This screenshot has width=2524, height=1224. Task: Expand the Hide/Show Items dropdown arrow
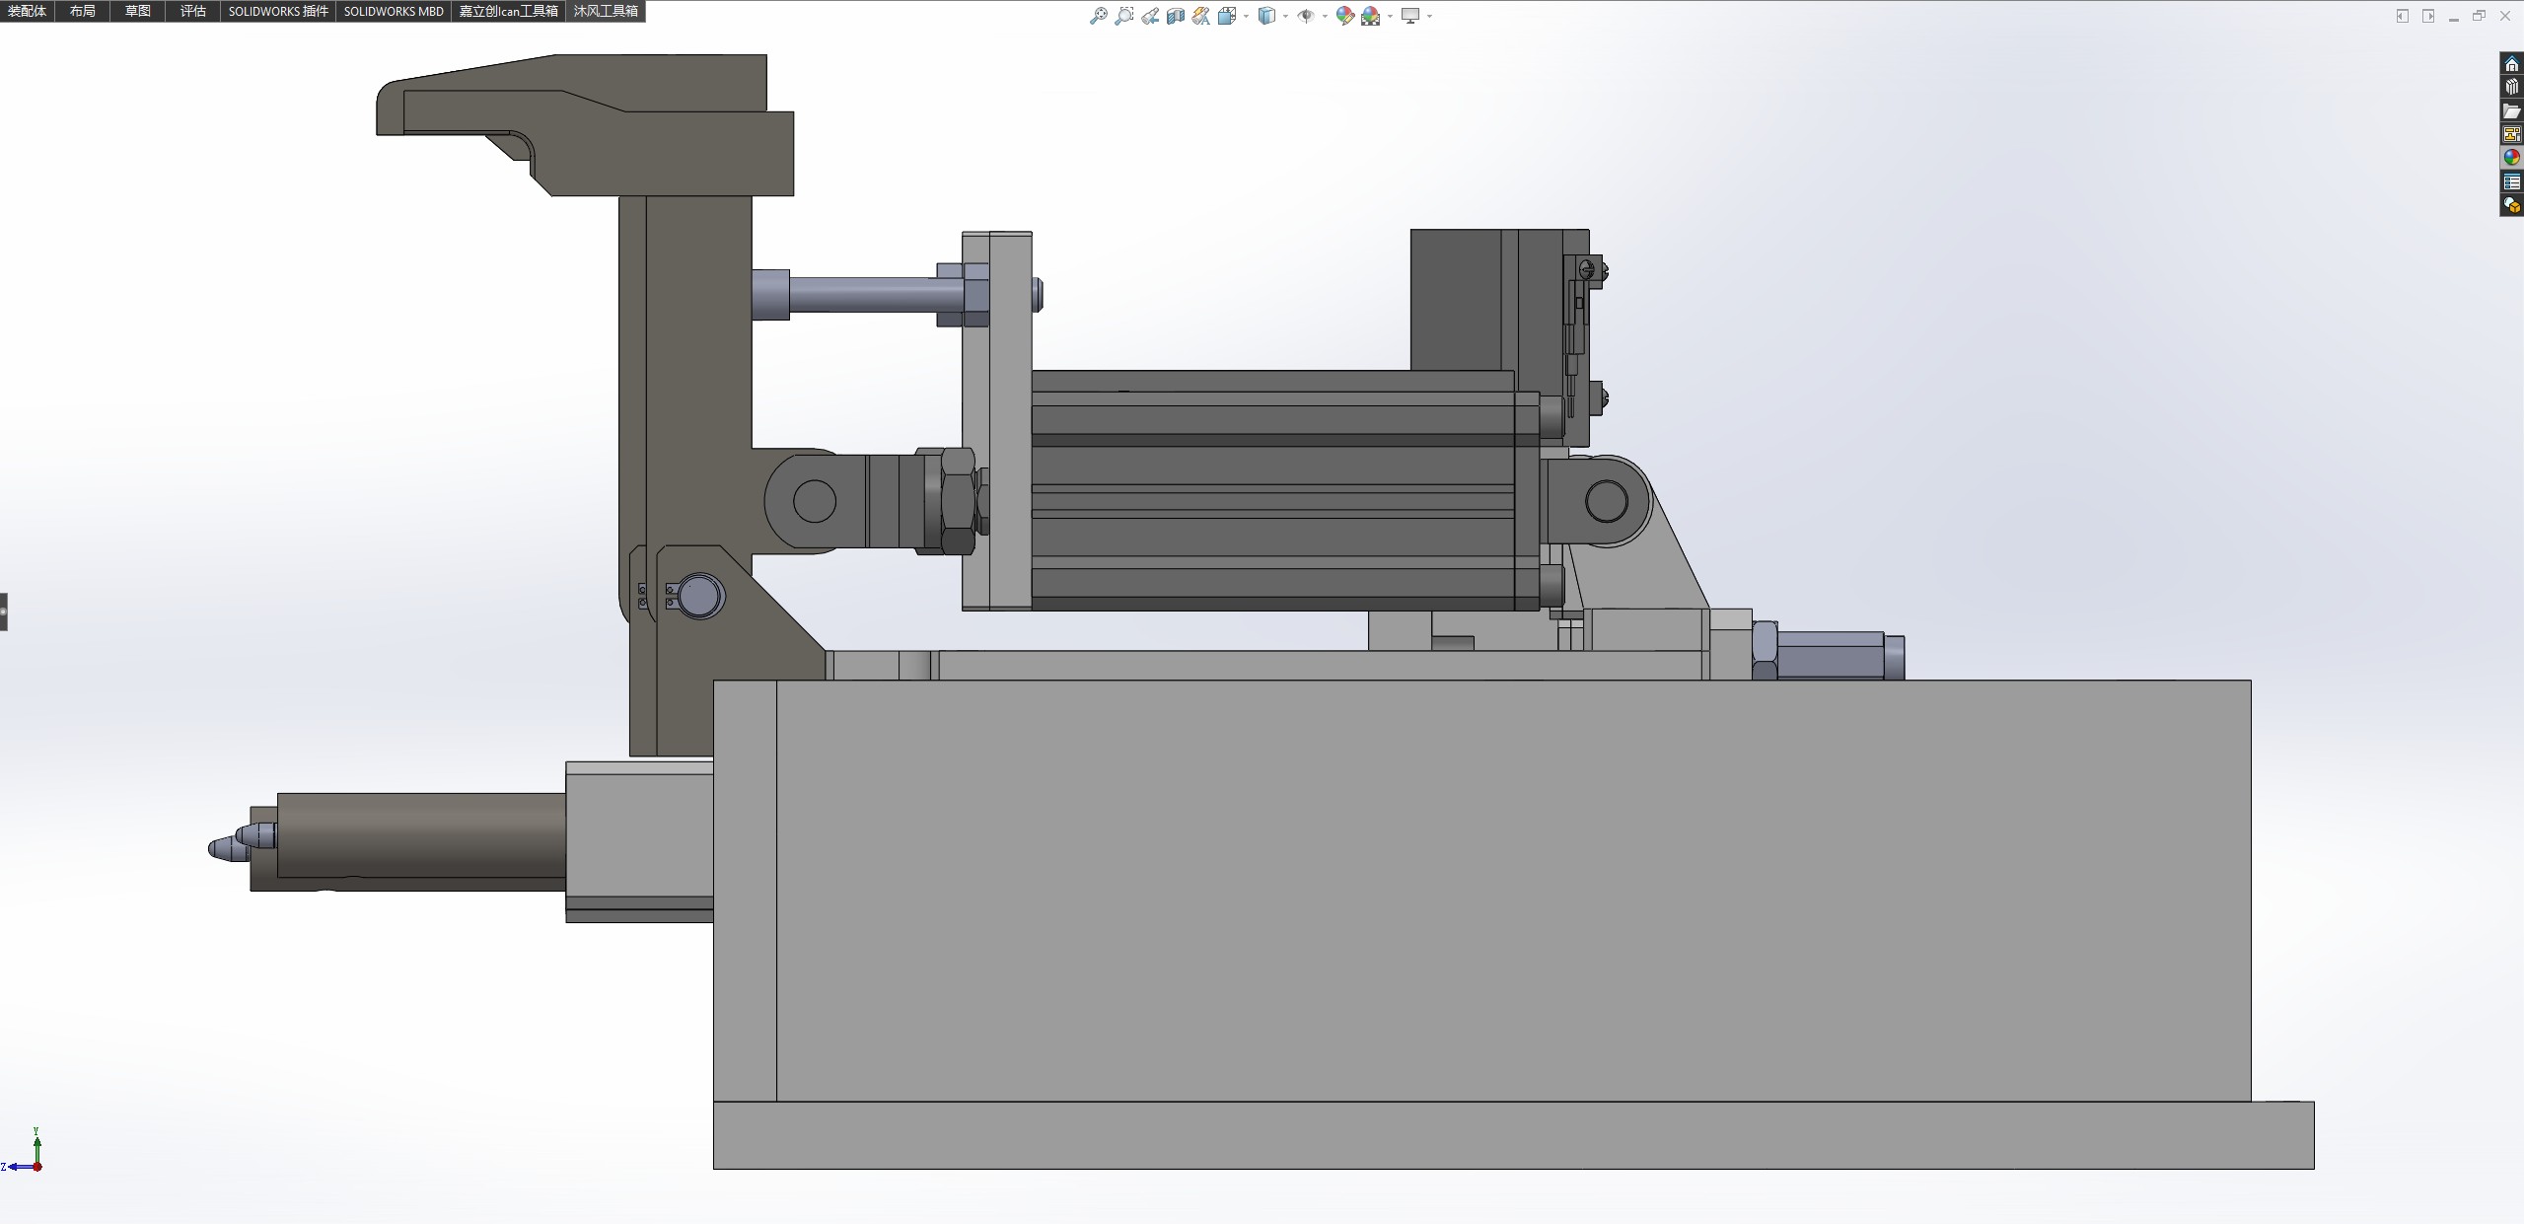1325,16
